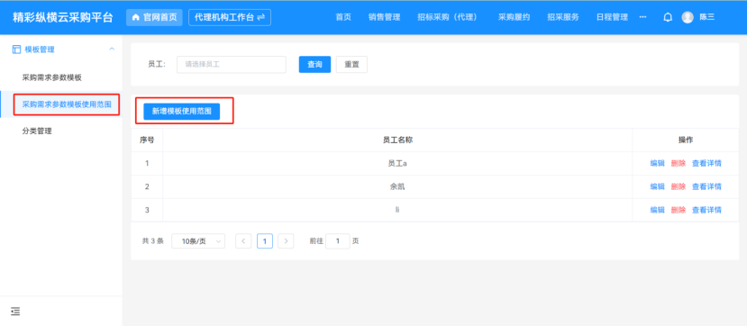Open the notification bell
Viewport: 747px width, 326px height.
pos(668,17)
